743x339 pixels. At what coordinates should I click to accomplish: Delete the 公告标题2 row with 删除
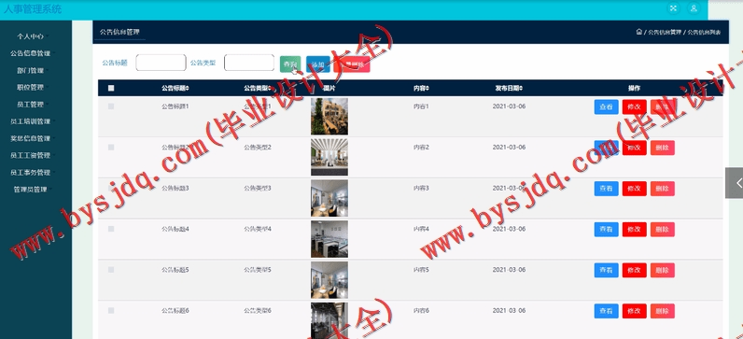(663, 148)
